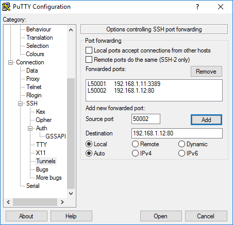Open the Kex category
The width and height of the screenshot is (233, 225).
pyautogui.click(x=41, y=112)
